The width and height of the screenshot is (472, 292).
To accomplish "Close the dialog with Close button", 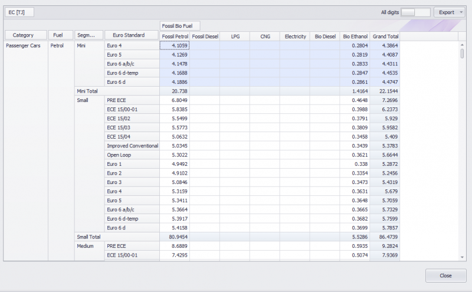I will [x=446, y=275].
